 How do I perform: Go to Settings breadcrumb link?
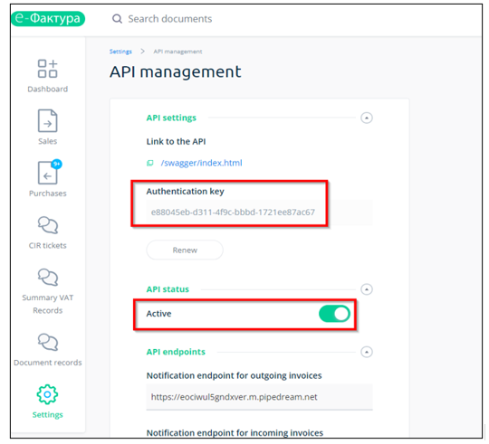click(120, 52)
